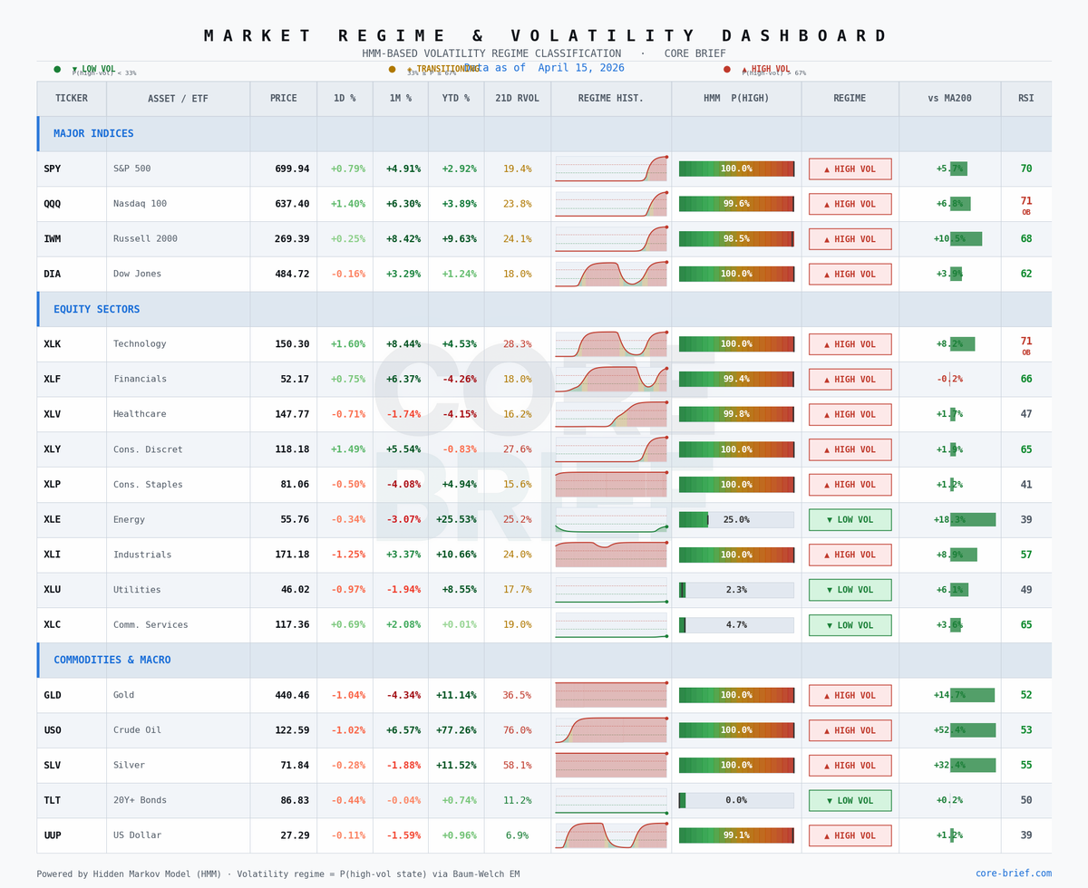Click SPY's HMM P(HIGH) probability bar

coord(736,169)
